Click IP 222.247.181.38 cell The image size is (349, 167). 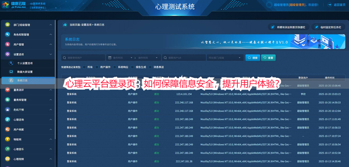click(x=184, y=161)
